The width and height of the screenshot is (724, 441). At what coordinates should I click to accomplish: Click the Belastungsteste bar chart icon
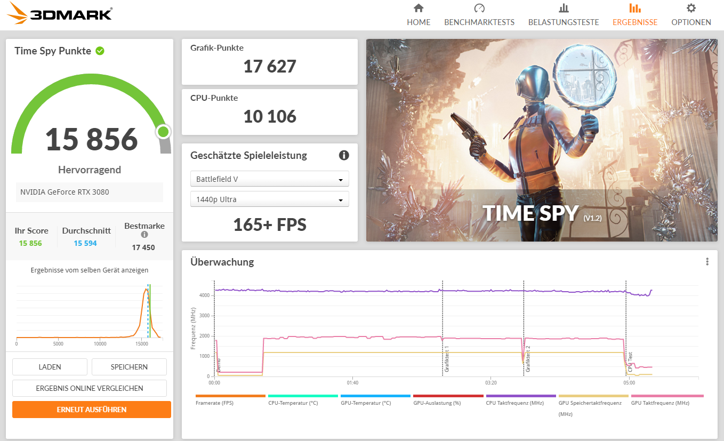[564, 8]
